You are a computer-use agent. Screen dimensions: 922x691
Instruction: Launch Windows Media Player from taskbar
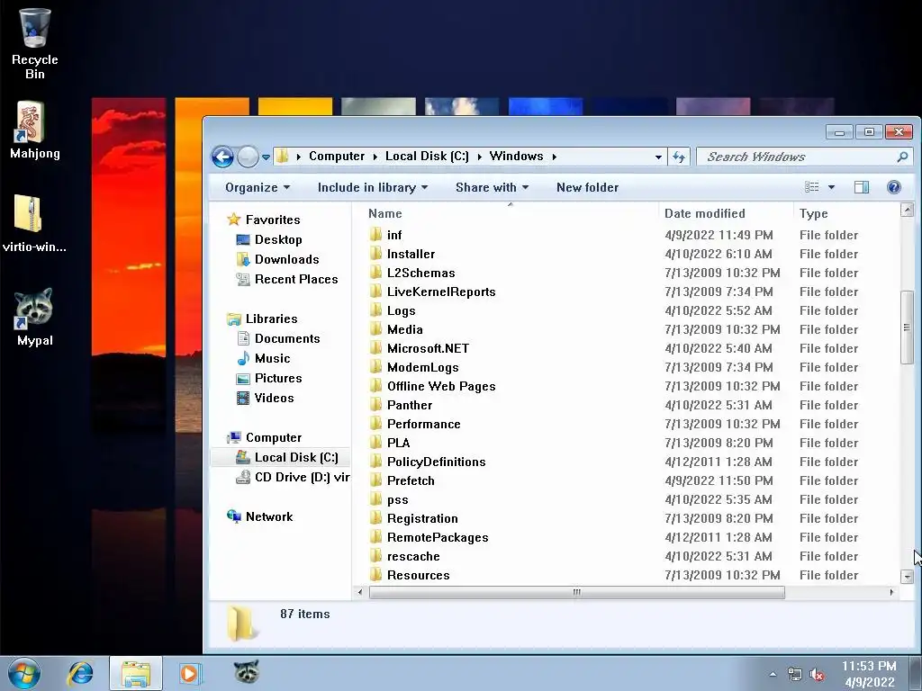(189, 673)
